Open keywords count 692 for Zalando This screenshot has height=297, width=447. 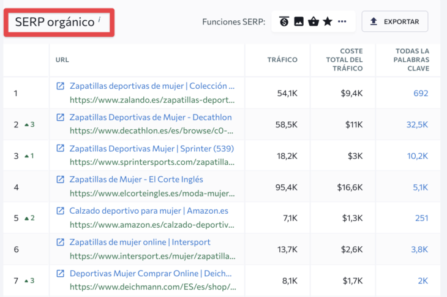click(x=421, y=93)
